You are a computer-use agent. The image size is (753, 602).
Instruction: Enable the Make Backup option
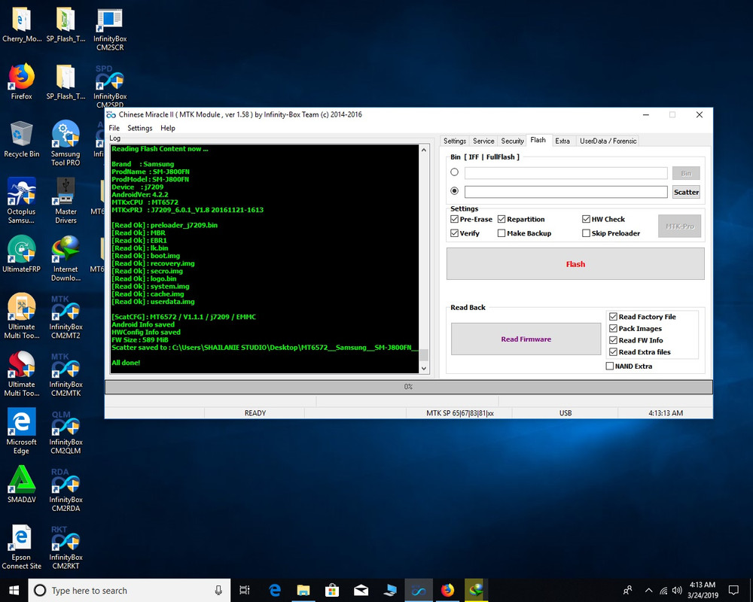pos(501,233)
